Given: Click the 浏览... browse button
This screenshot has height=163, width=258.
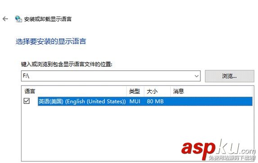Looking at the screenshot, I should [x=229, y=76].
